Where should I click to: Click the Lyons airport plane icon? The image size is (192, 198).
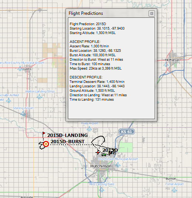(20, 68)
